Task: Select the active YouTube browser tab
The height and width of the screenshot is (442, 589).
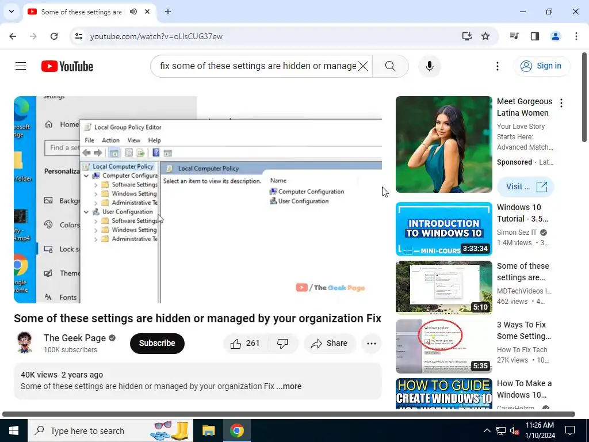Action: (x=90, y=12)
